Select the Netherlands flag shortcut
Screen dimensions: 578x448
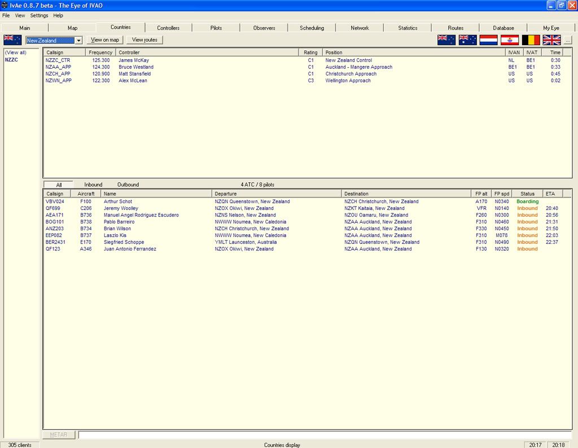[488, 40]
